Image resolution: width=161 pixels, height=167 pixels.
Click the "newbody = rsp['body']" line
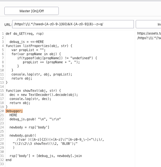click(x=29, y=127)
